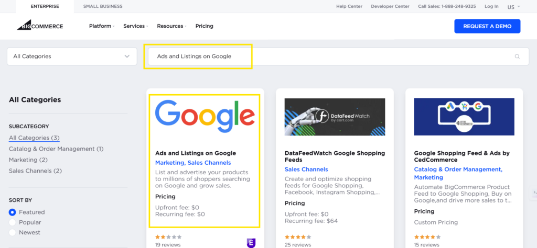Open the US region selector
Viewport: 537px width, 248px height.
click(x=513, y=7)
